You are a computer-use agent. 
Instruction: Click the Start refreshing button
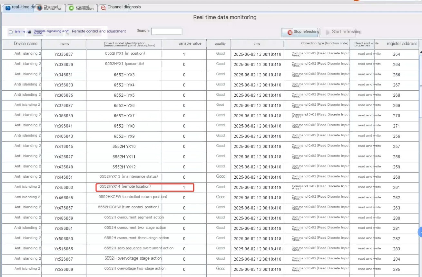(338, 32)
